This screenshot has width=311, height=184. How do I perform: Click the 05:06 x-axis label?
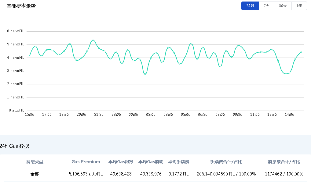click(185, 114)
